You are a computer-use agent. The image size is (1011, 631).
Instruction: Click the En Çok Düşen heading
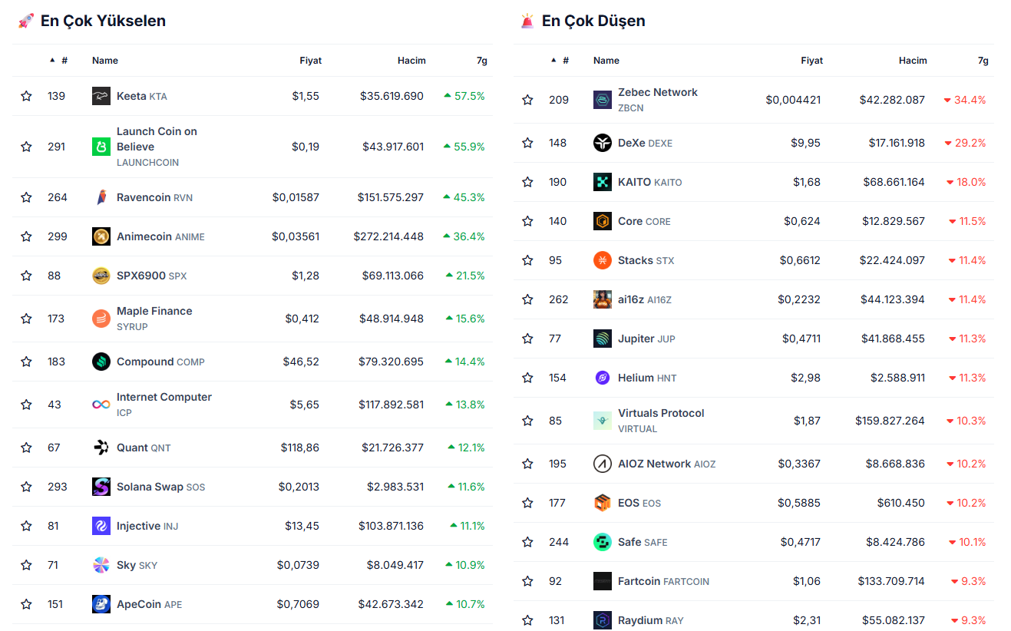(593, 21)
